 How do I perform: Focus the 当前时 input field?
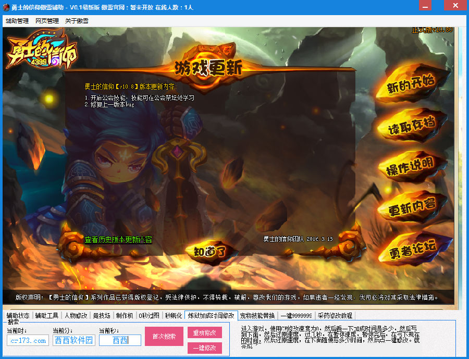click(28, 340)
